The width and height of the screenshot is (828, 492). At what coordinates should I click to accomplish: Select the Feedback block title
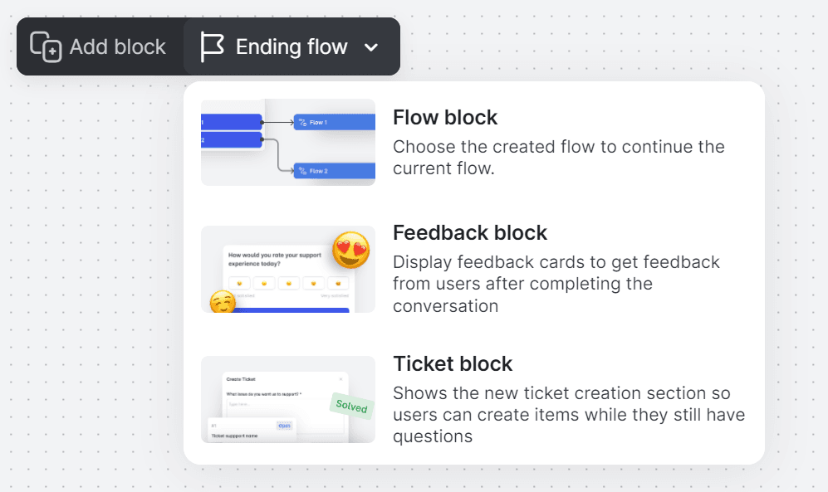(470, 232)
